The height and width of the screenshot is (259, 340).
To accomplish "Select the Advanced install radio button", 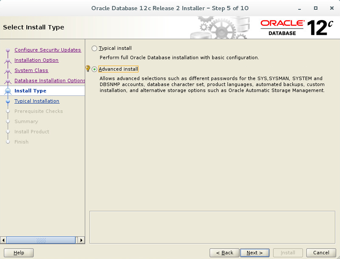I will 94,69.
